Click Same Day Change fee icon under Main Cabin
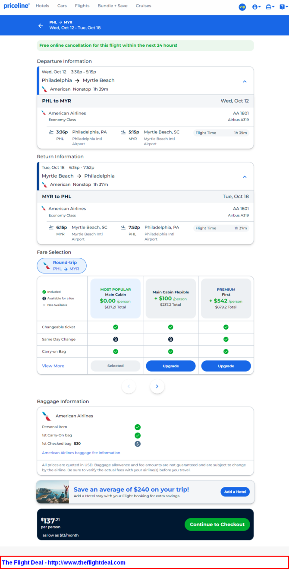 pos(116,339)
